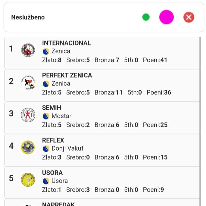
Task: Click the REFLEX club logo
Action: pyautogui.click(x=28, y=147)
